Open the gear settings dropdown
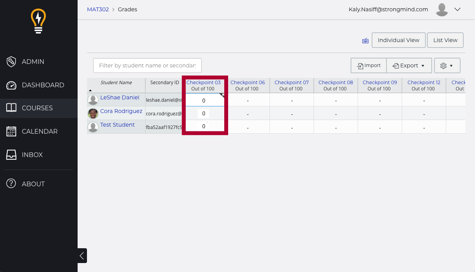Viewport: 475px width, 272px height. pos(447,65)
